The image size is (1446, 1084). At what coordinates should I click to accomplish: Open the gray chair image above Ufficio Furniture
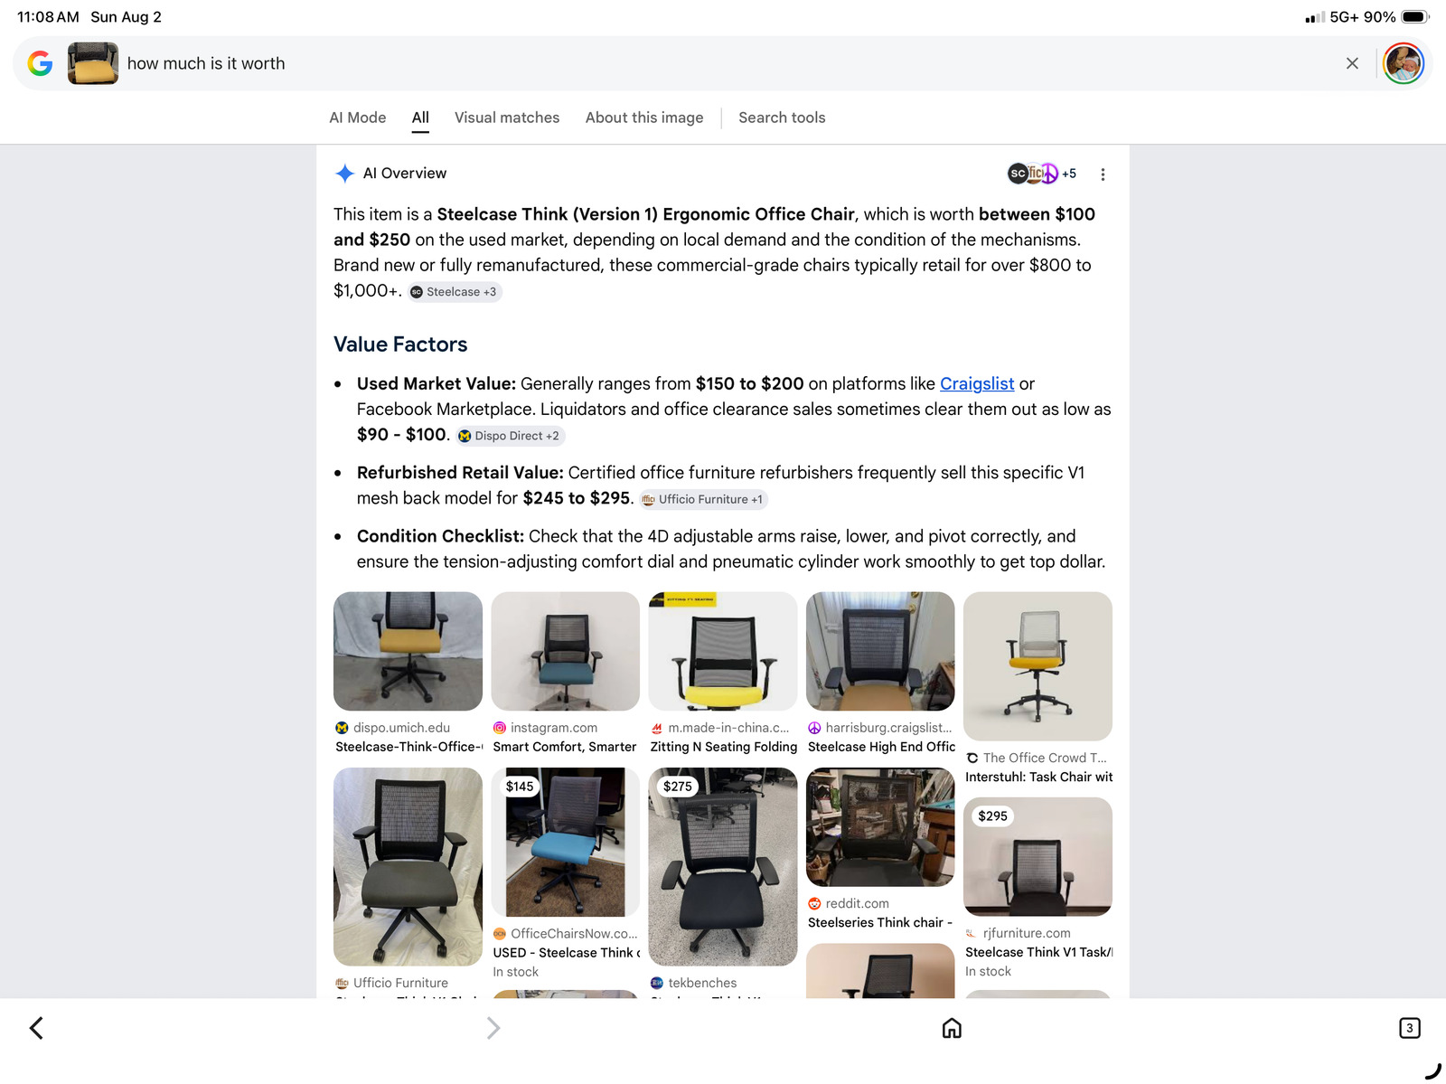(408, 867)
